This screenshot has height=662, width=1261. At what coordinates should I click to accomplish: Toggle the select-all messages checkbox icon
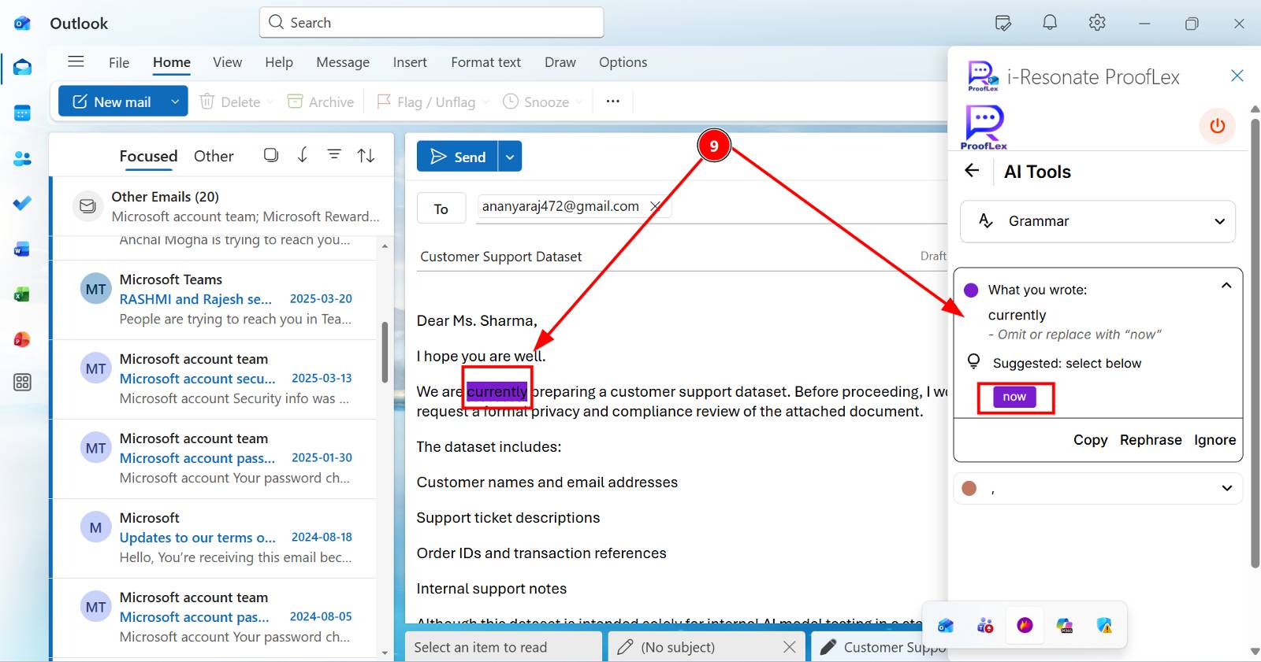271,155
